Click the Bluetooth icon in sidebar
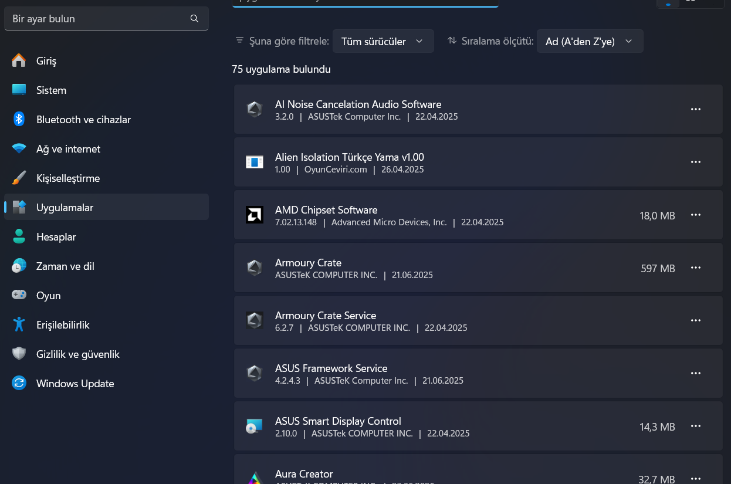The height and width of the screenshot is (484, 731). tap(19, 119)
